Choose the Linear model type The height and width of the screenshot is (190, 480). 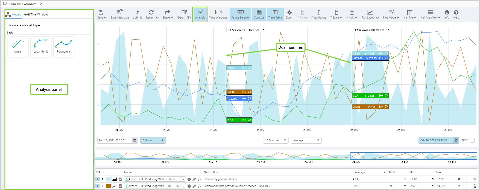tap(18, 47)
